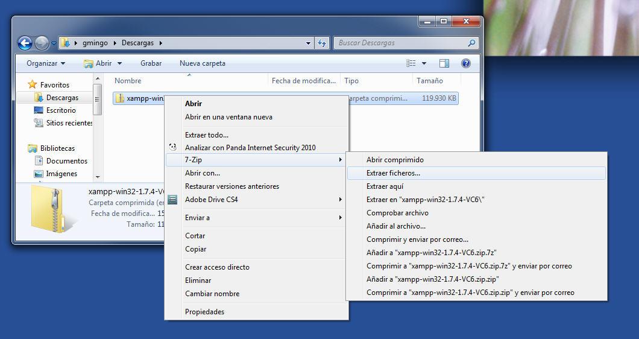The height and width of the screenshot is (339, 639).
Task: Type in the Buscar Descargas search field
Action: [398, 43]
